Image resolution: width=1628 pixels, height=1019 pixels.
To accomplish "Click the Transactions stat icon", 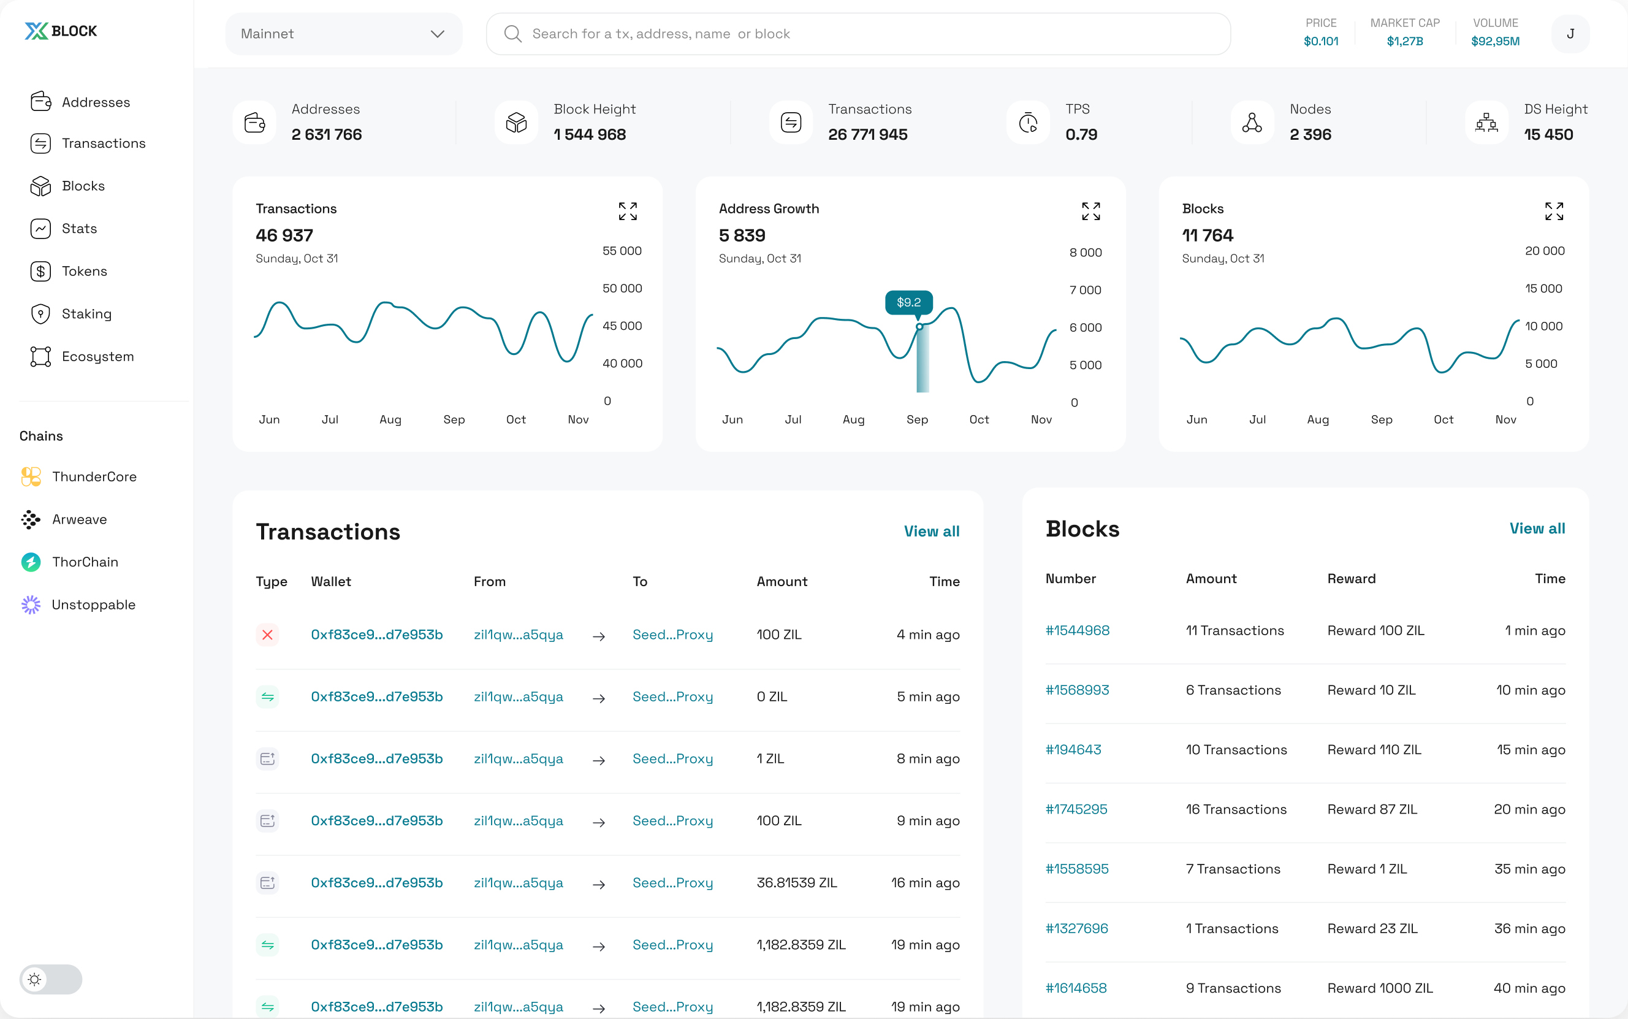I will [791, 123].
